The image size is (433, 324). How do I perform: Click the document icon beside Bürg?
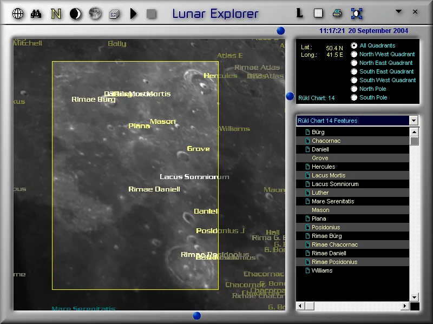click(x=307, y=132)
